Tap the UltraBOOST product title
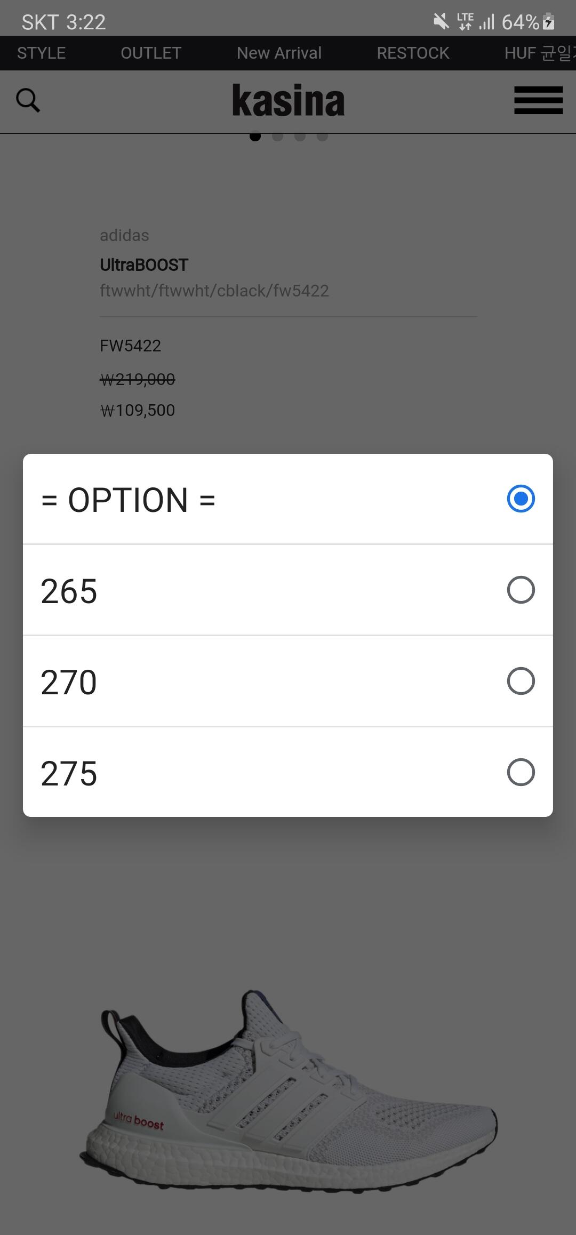Screen dimensions: 576x1235 (x=144, y=265)
